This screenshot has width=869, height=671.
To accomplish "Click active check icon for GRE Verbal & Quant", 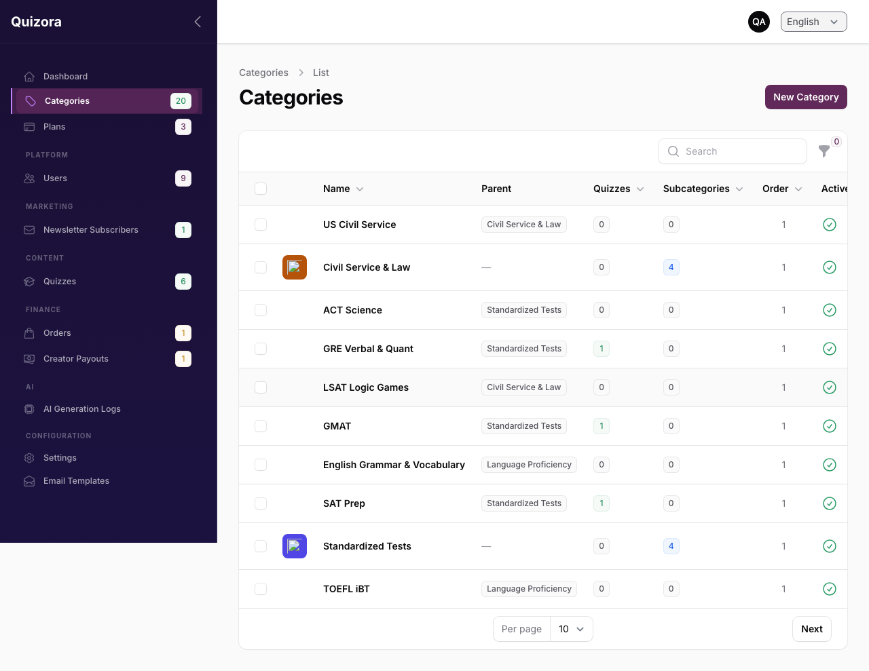I will click(x=830, y=349).
